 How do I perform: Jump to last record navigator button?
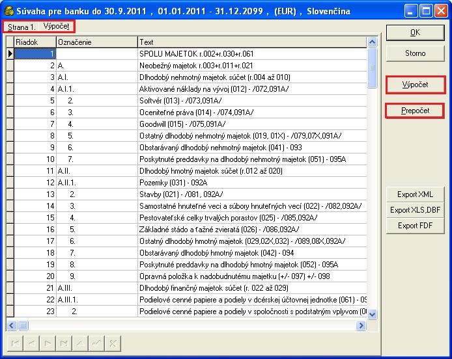(63, 343)
